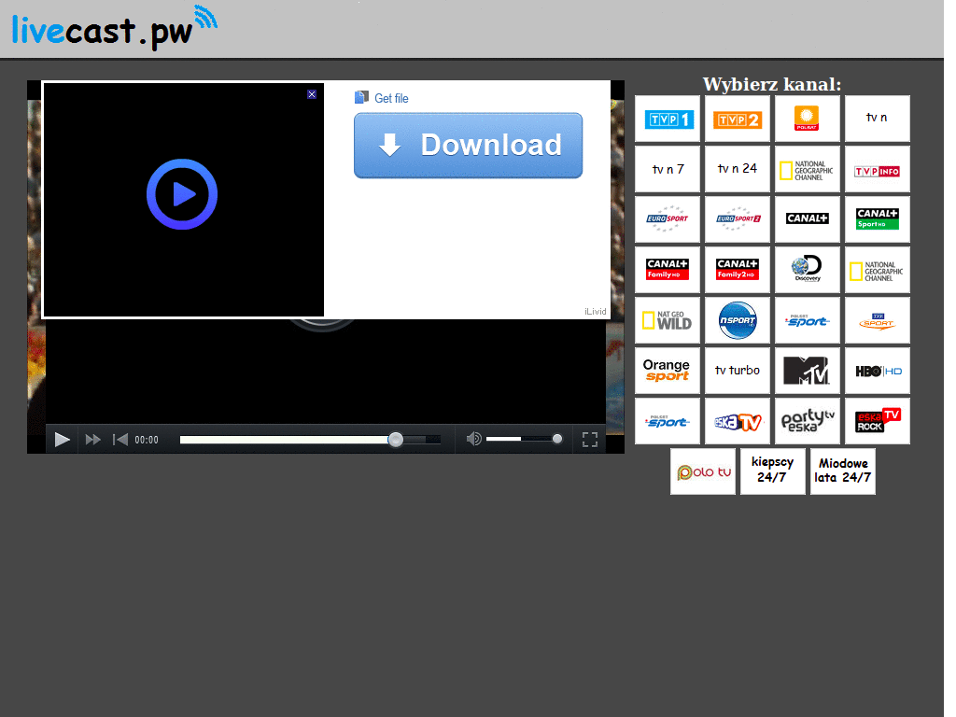
Task: Adjust the volume slider
Action: [x=524, y=439]
